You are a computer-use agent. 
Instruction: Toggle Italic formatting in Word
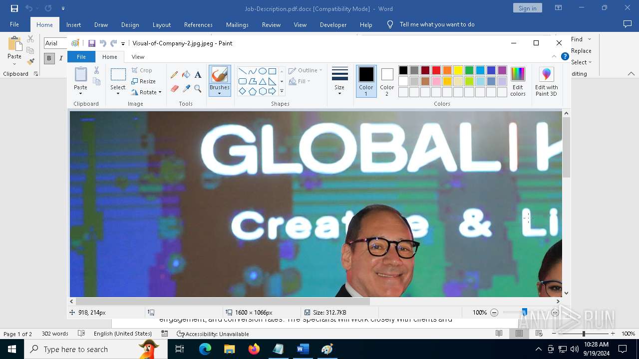(x=61, y=58)
